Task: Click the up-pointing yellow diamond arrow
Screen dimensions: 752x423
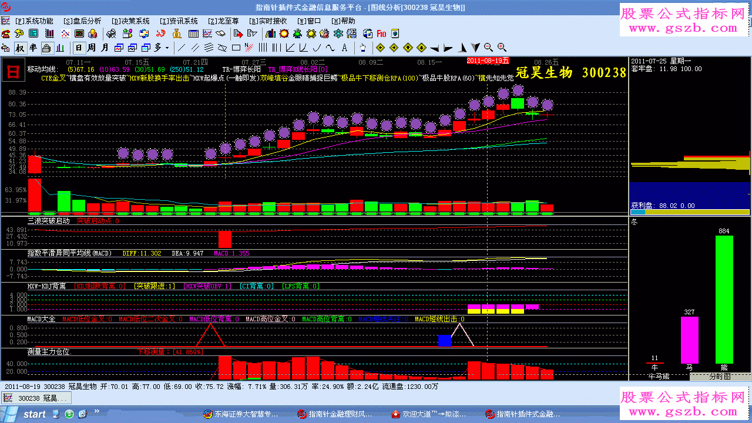Action: pyautogui.click(x=408, y=48)
